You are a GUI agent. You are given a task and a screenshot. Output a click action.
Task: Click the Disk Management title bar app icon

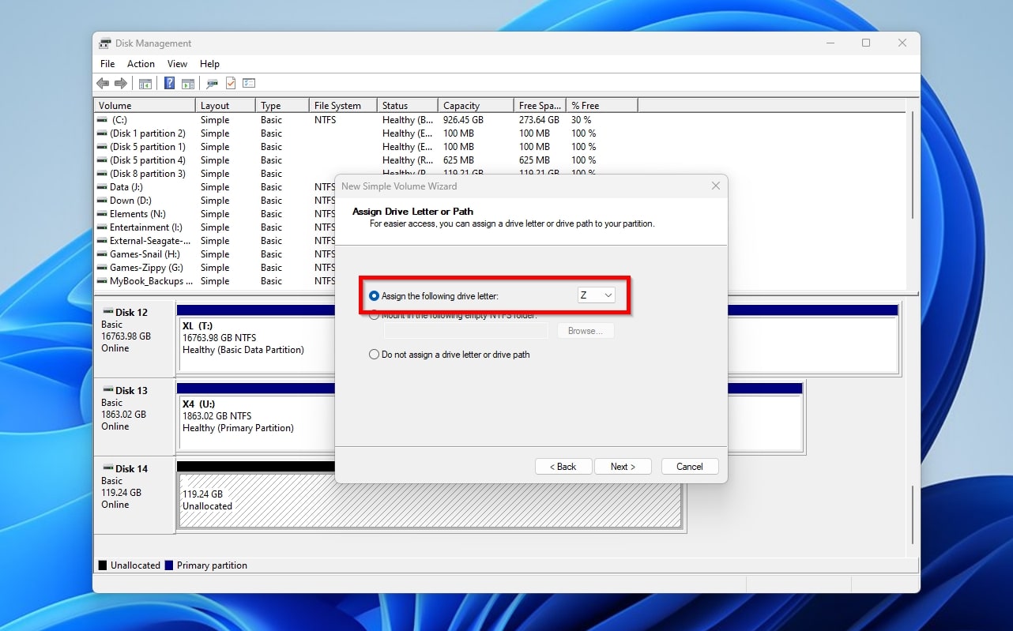[x=105, y=43]
